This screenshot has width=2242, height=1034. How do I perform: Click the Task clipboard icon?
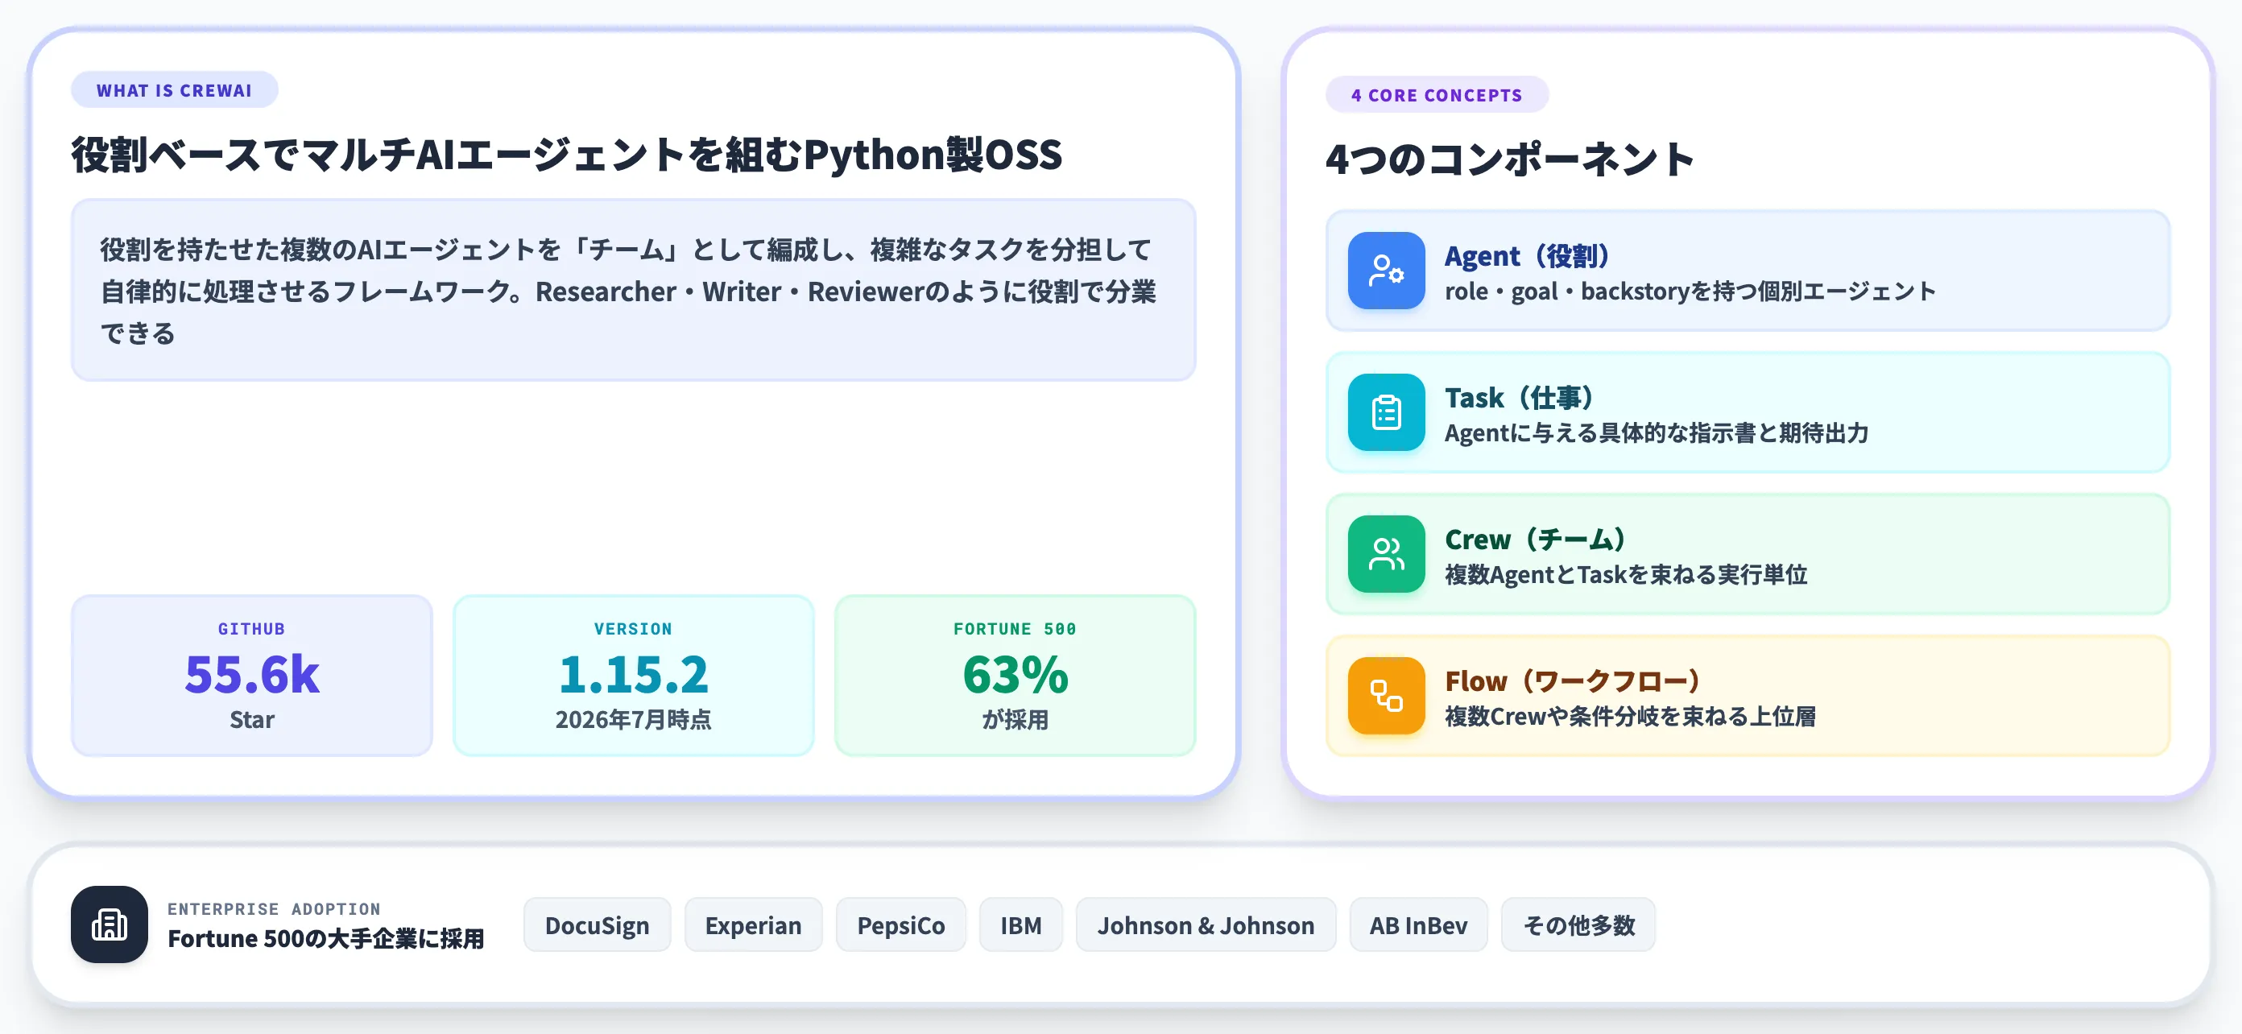coord(1386,412)
